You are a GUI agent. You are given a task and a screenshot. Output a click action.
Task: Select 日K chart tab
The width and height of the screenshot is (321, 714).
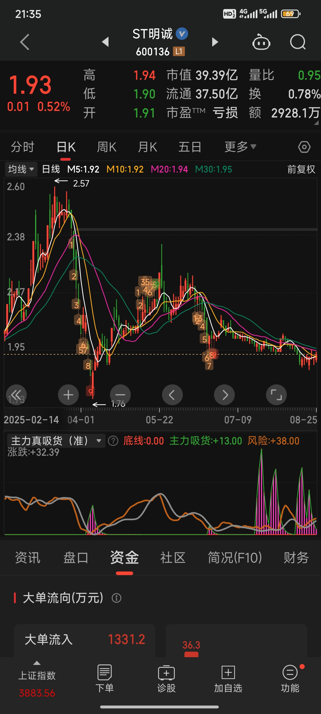click(66, 147)
